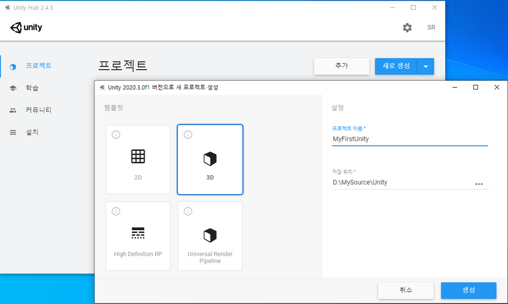Close the new project dialog
Viewport: 508px width, 304px height.
click(x=497, y=87)
